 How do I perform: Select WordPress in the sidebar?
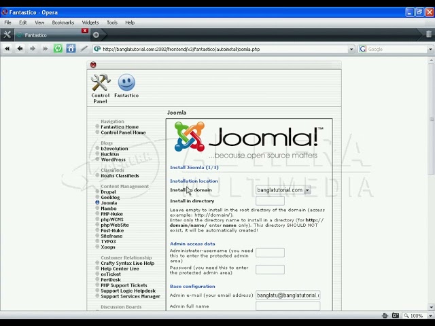114,160
